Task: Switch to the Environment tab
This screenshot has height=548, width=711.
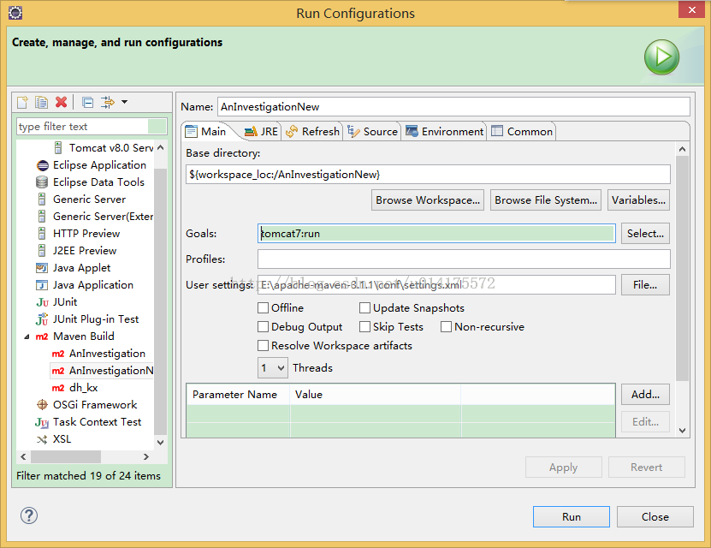Action: pos(444,132)
